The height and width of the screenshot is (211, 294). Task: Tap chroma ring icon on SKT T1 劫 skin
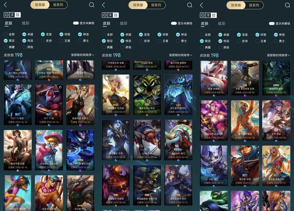(60, 87)
